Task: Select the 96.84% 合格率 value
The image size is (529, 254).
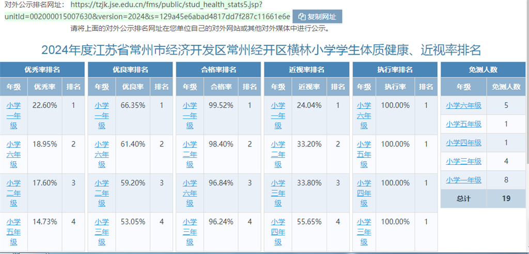Action: pyautogui.click(x=221, y=183)
